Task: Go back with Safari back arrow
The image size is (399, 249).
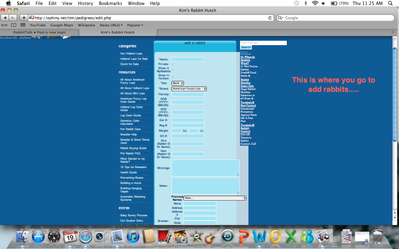Action: point(5,18)
